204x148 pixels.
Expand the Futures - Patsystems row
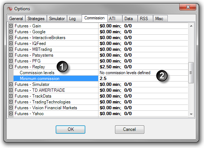pos(11,55)
